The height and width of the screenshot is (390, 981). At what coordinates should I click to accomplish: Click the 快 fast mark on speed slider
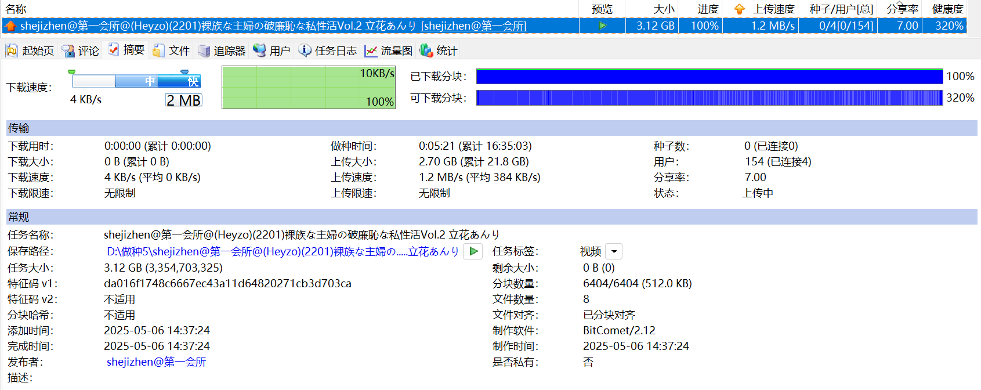pyautogui.click(x=193, y=81)
